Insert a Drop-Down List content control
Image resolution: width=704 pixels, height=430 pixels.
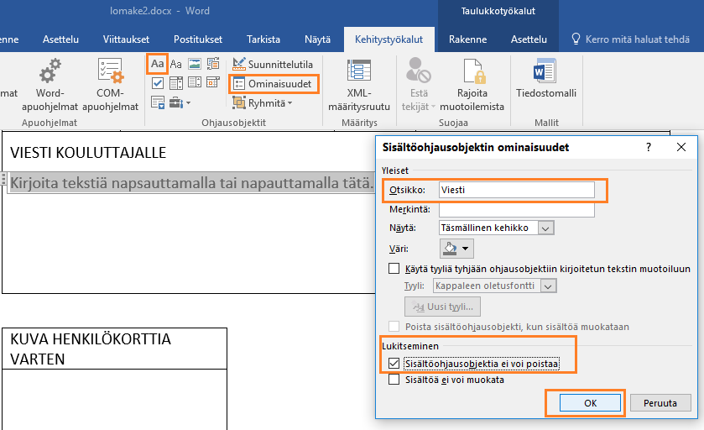point(195,83)
